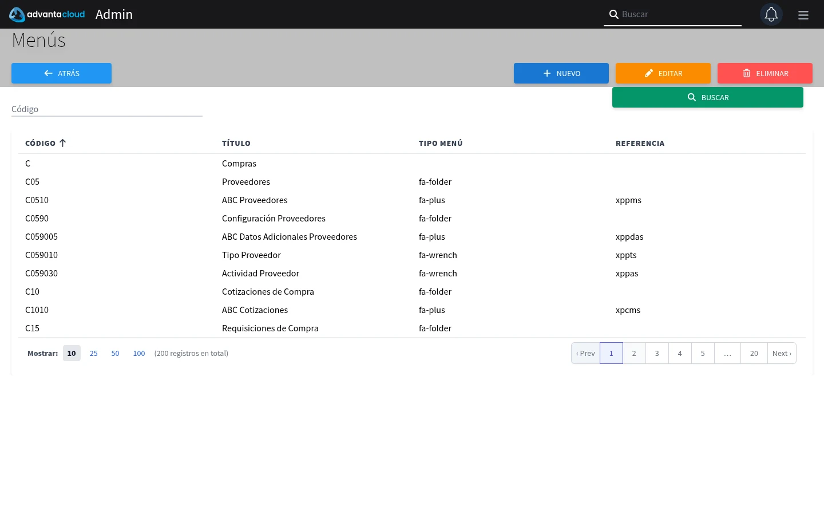
Task: Click the Código filter input
Action: coord(107,109)
